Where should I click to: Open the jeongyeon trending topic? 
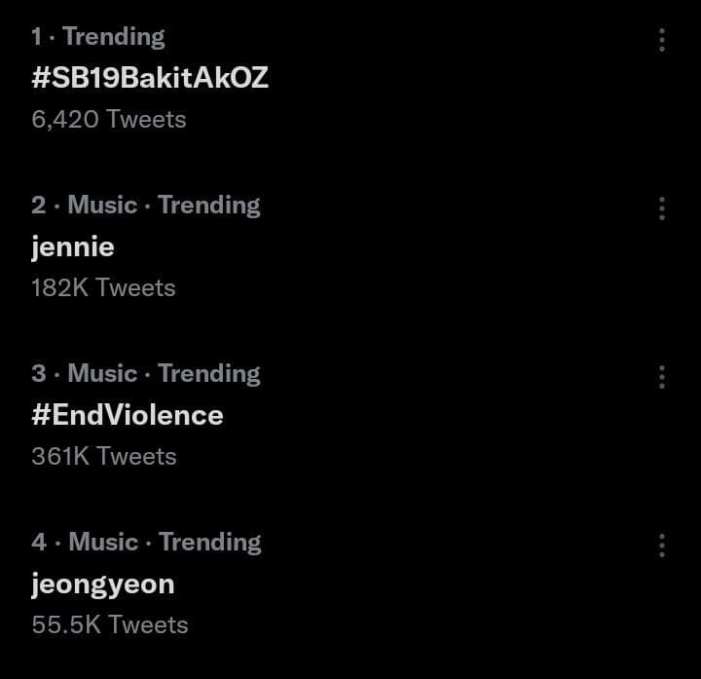pyautogui.click(x=103, y=585)
